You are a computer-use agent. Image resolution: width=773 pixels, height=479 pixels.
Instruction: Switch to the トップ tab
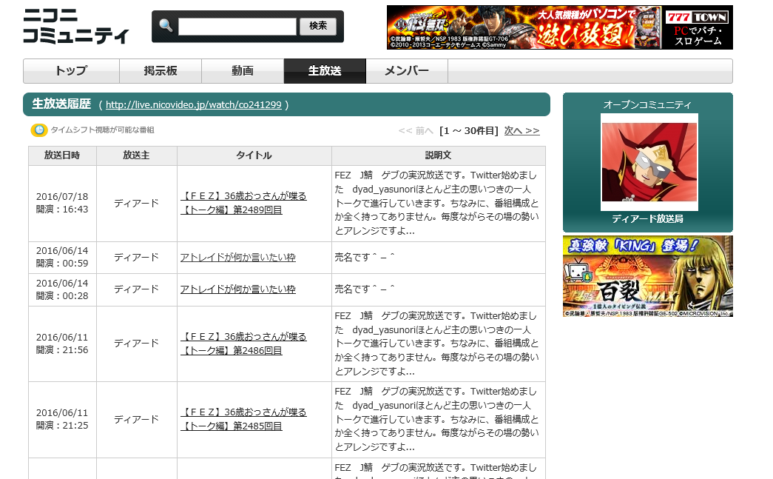coord(71,71)
